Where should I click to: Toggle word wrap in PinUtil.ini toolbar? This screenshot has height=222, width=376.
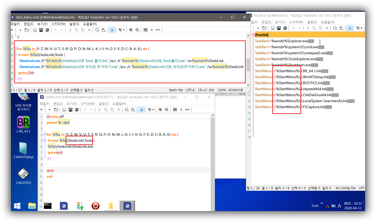coord(350,28)
